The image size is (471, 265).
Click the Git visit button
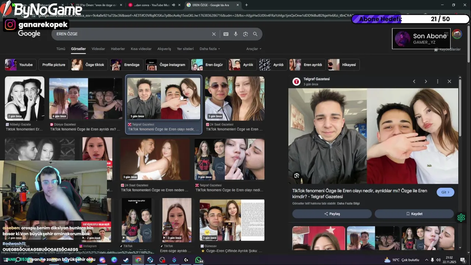click(445, 192)
